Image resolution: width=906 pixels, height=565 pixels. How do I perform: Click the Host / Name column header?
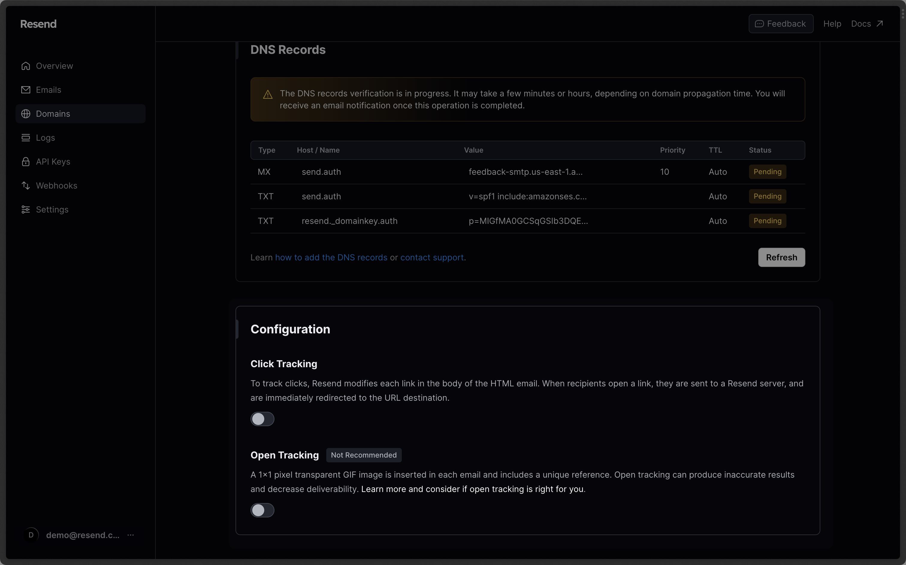pos(318,150)
